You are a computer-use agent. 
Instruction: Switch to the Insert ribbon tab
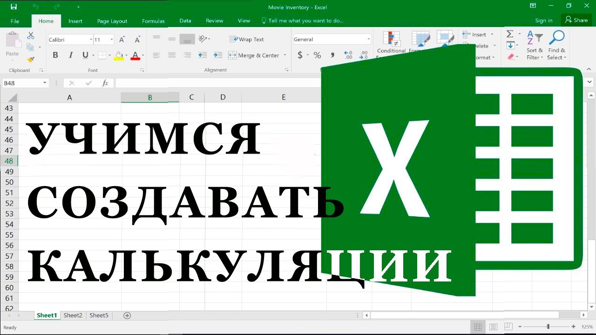click(75, 21)
